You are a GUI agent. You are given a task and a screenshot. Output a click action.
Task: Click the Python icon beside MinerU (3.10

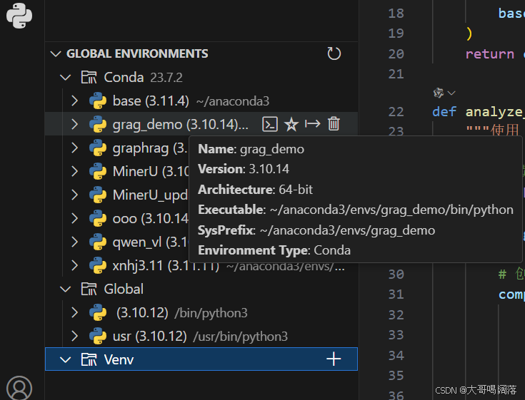pos(98,171)
